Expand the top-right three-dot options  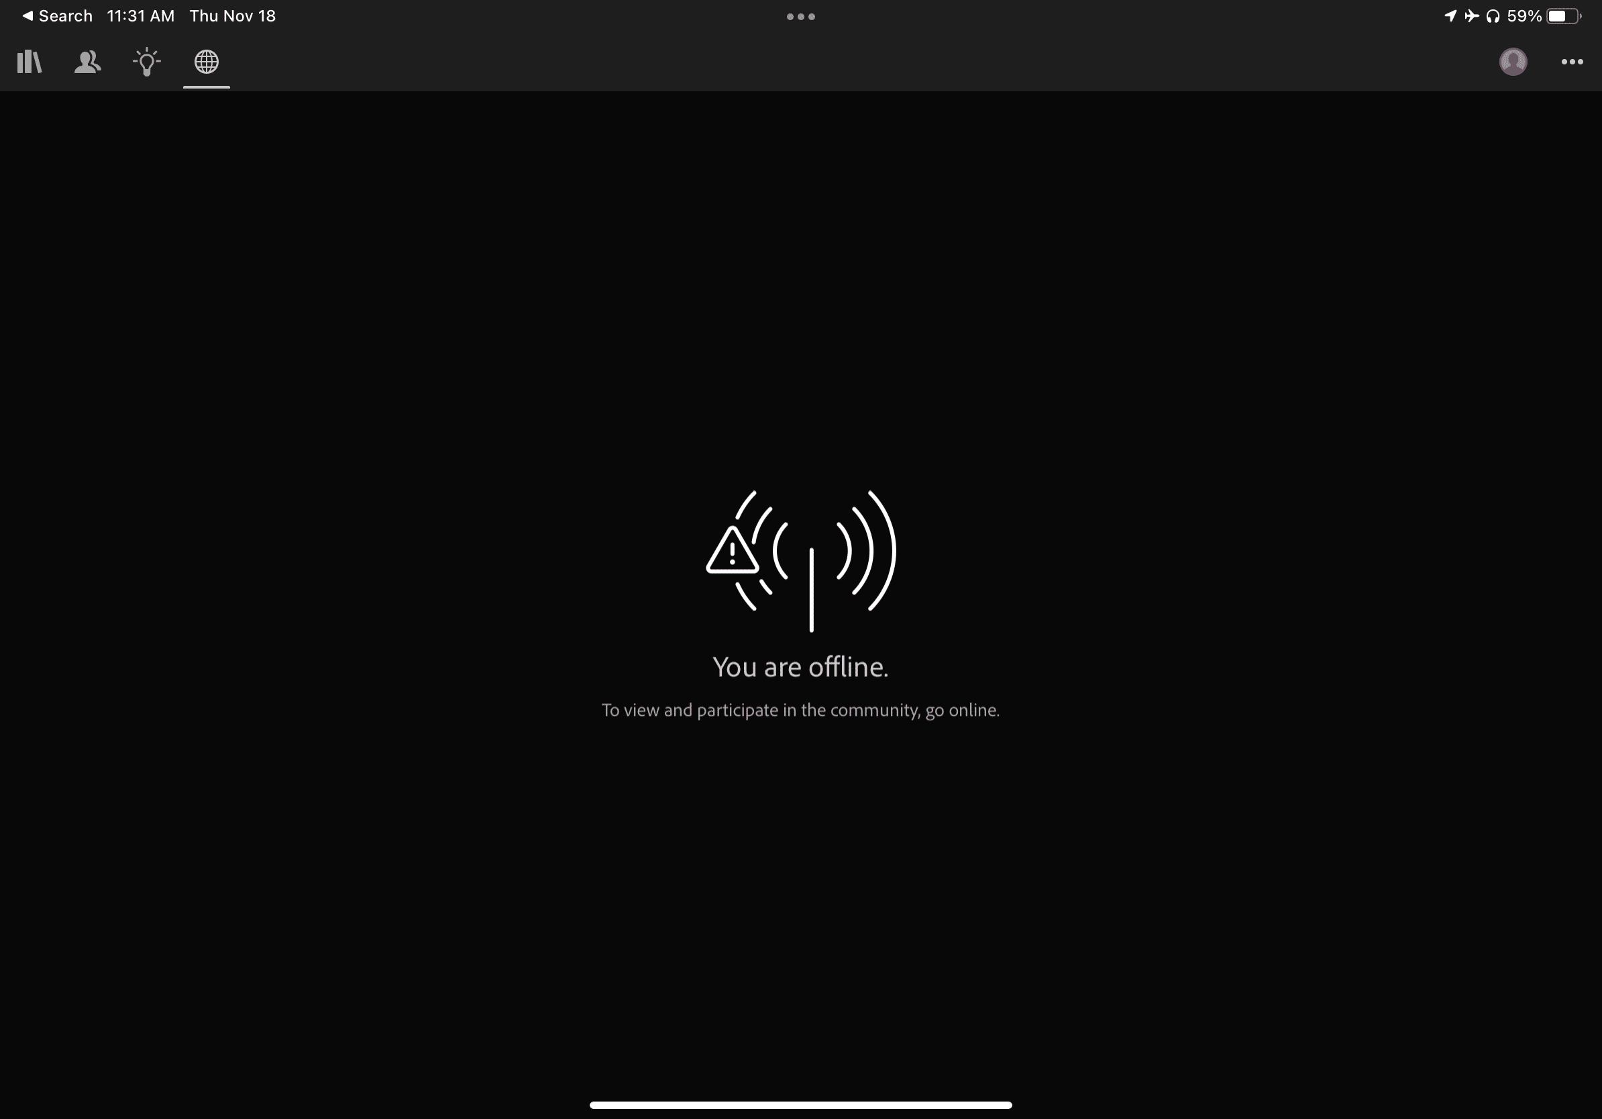1572,61
